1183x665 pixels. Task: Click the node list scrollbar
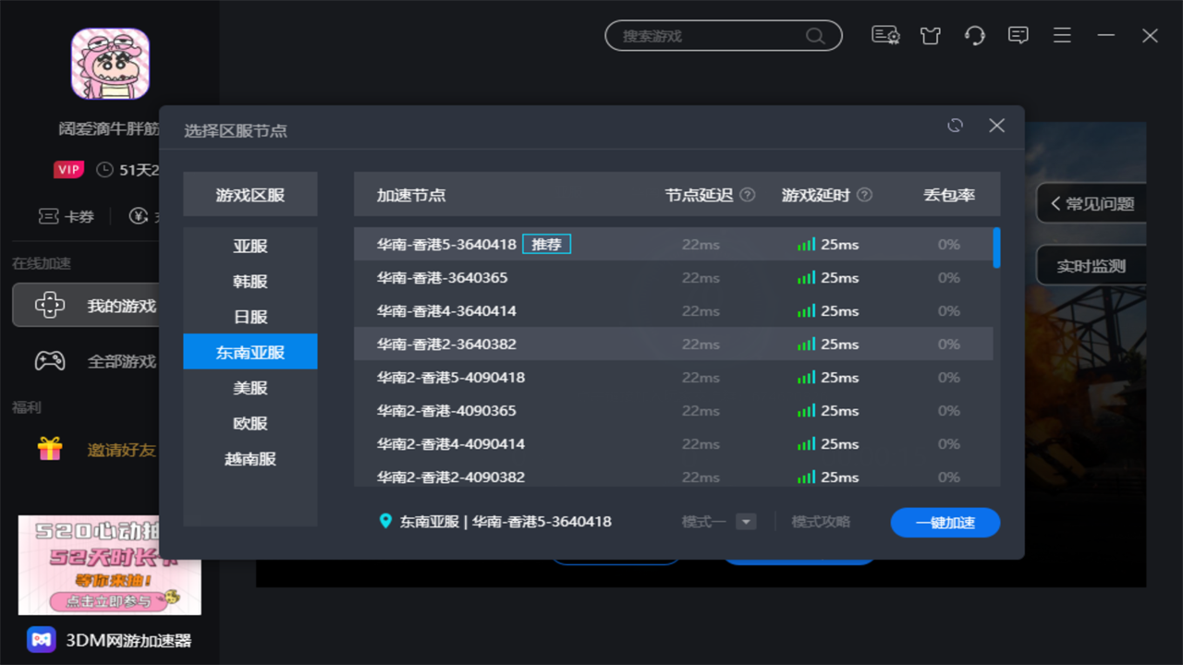[996, 248]
